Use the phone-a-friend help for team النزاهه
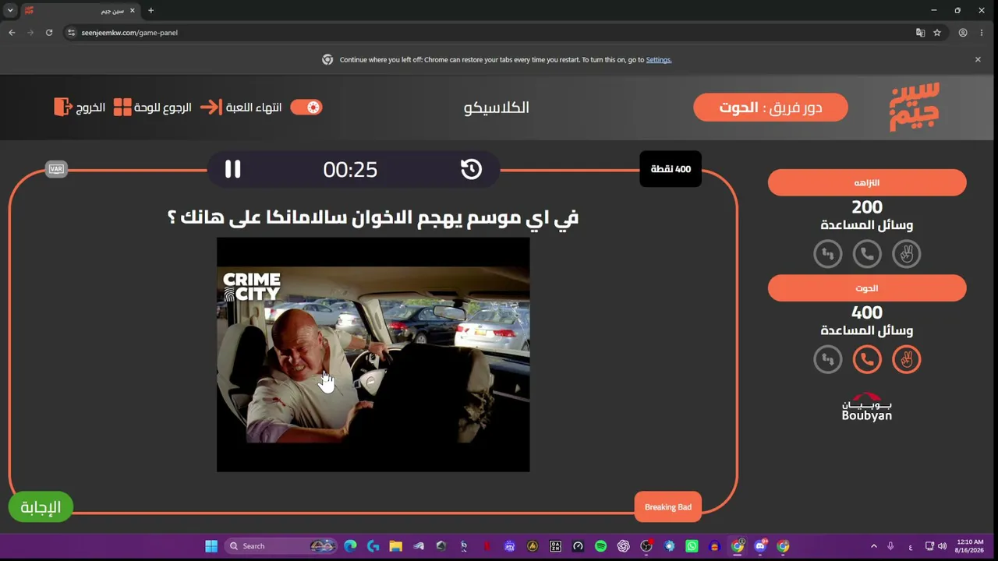998x561 pixels. coord(867,254)
